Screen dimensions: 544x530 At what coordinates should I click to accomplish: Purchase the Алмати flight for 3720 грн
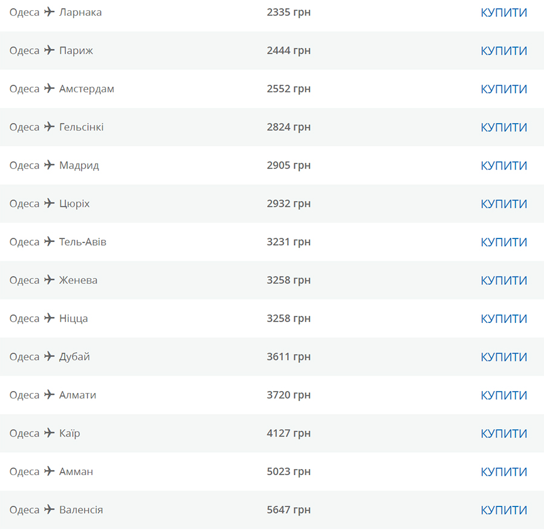[504, 395]
